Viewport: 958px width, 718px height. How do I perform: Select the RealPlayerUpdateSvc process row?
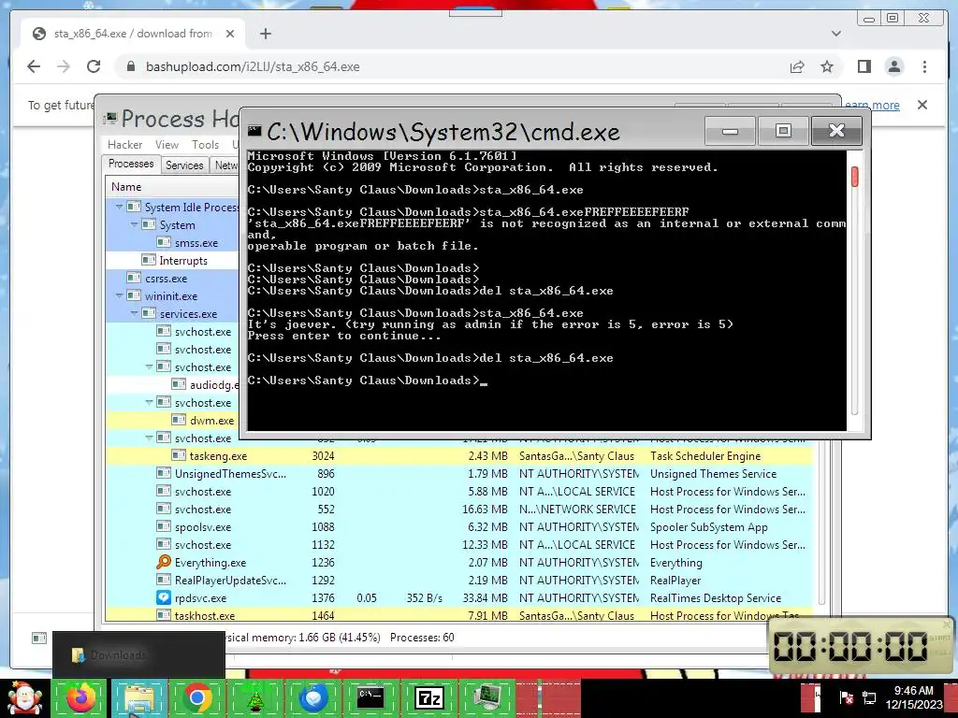458,580
